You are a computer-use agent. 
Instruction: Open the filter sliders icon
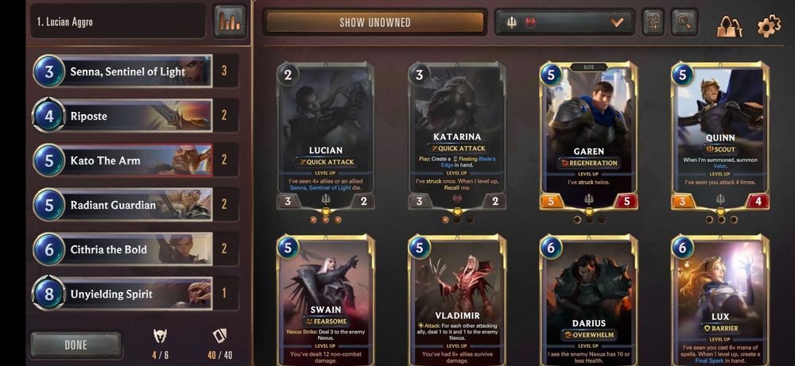pyautogui.click(x=653, y=22)
